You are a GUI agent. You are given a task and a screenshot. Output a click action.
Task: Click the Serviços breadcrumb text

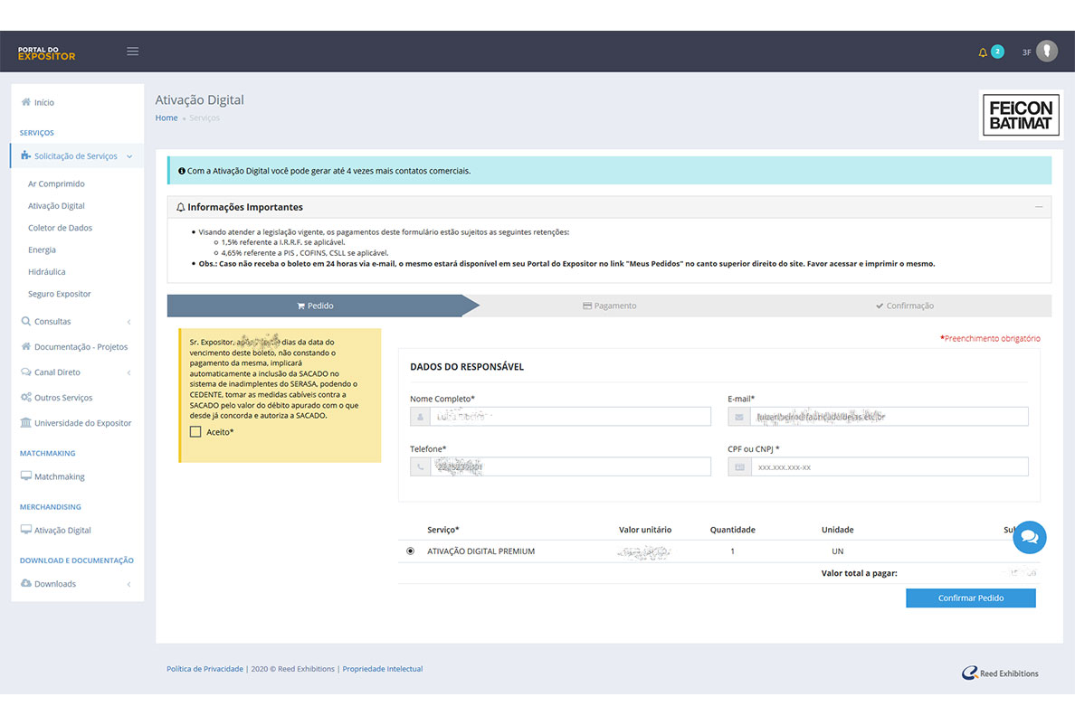(x=205, y=118)
